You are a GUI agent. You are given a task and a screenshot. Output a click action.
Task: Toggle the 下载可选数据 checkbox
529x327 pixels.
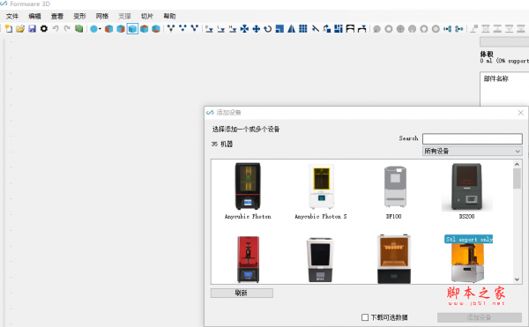[365, 317]
